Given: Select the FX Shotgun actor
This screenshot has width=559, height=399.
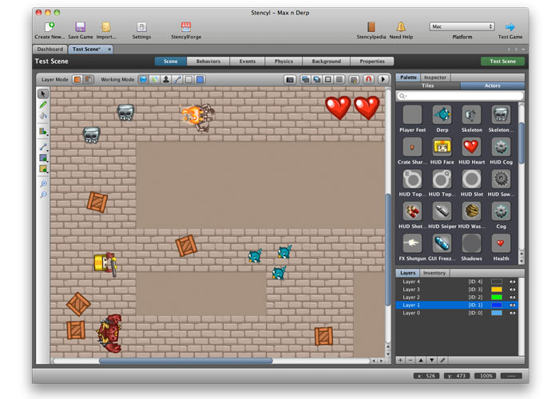Looking at the screenshot, I should (413, 243).
